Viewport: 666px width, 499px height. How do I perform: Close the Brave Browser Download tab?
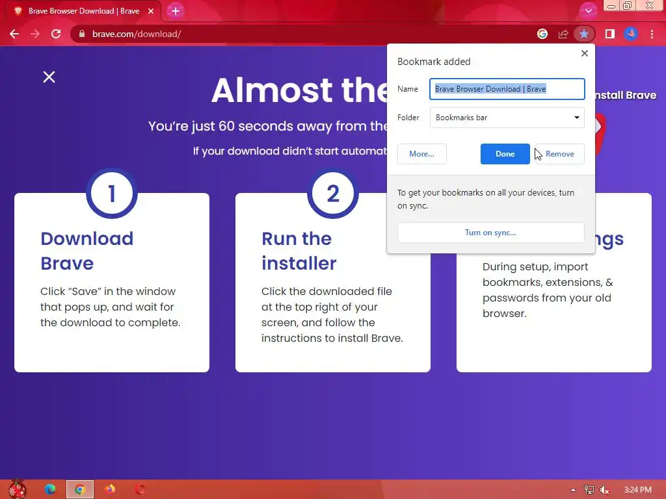(151, 11)
